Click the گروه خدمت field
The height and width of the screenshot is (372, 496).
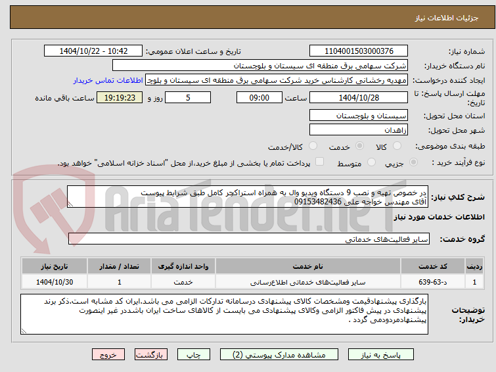pos(248,239)
